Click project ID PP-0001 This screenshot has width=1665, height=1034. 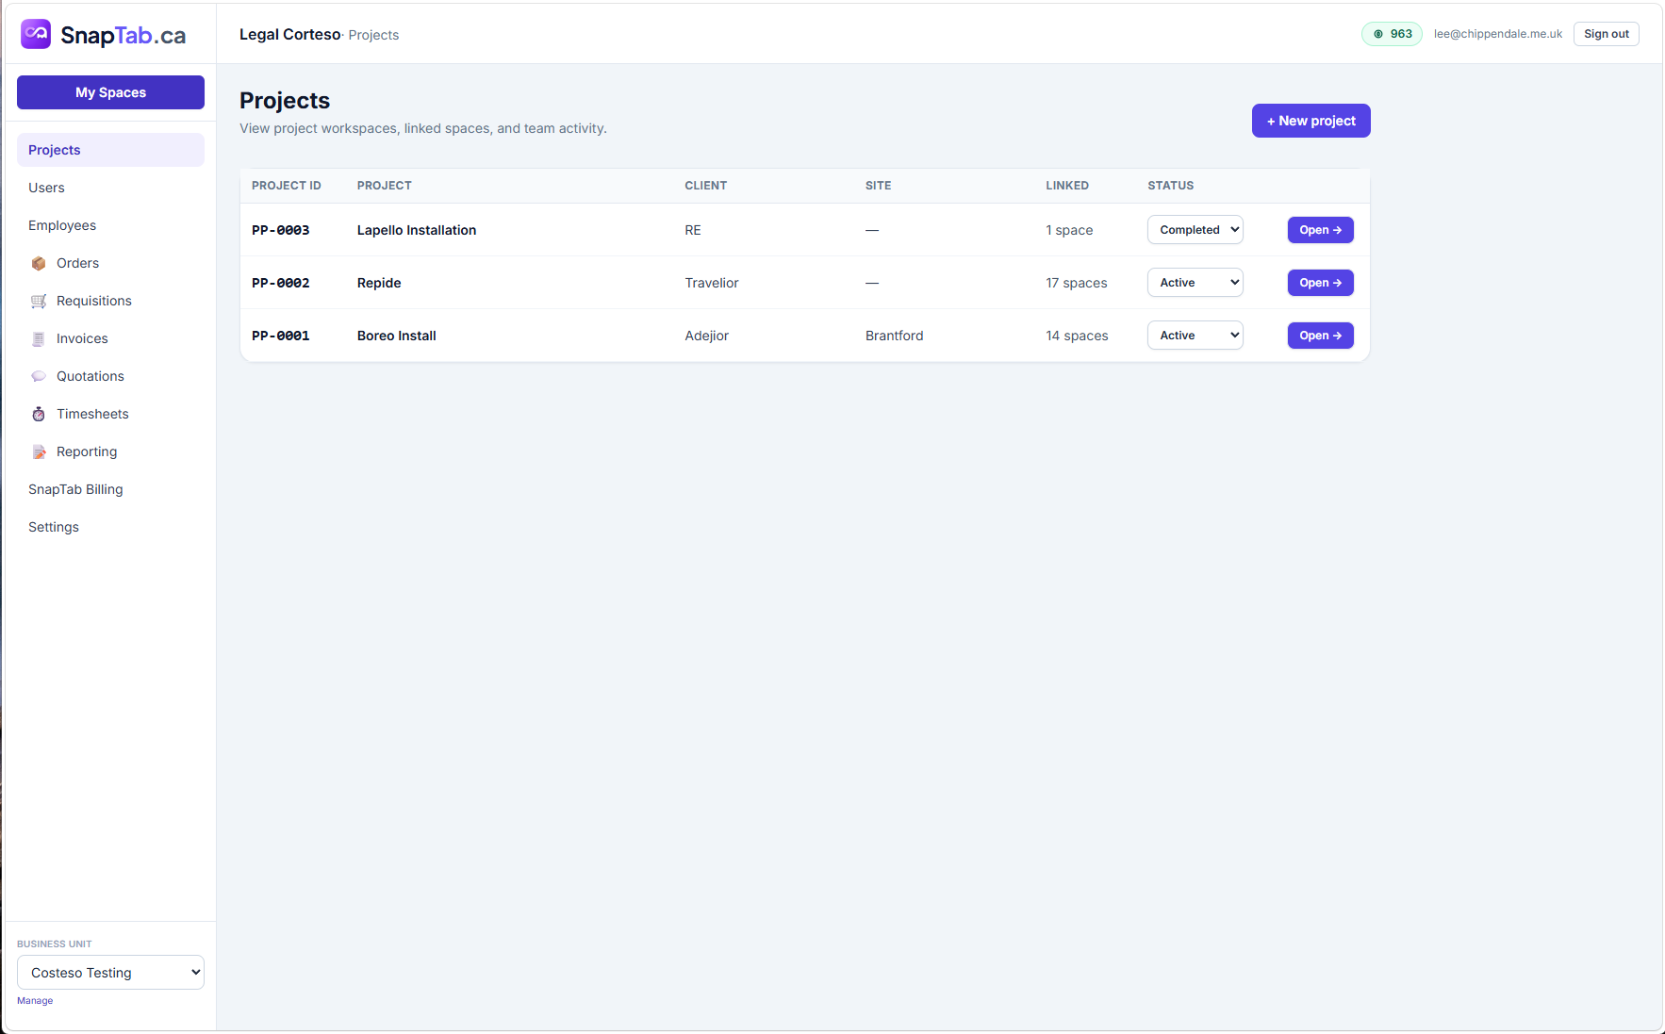pos(280,336)
